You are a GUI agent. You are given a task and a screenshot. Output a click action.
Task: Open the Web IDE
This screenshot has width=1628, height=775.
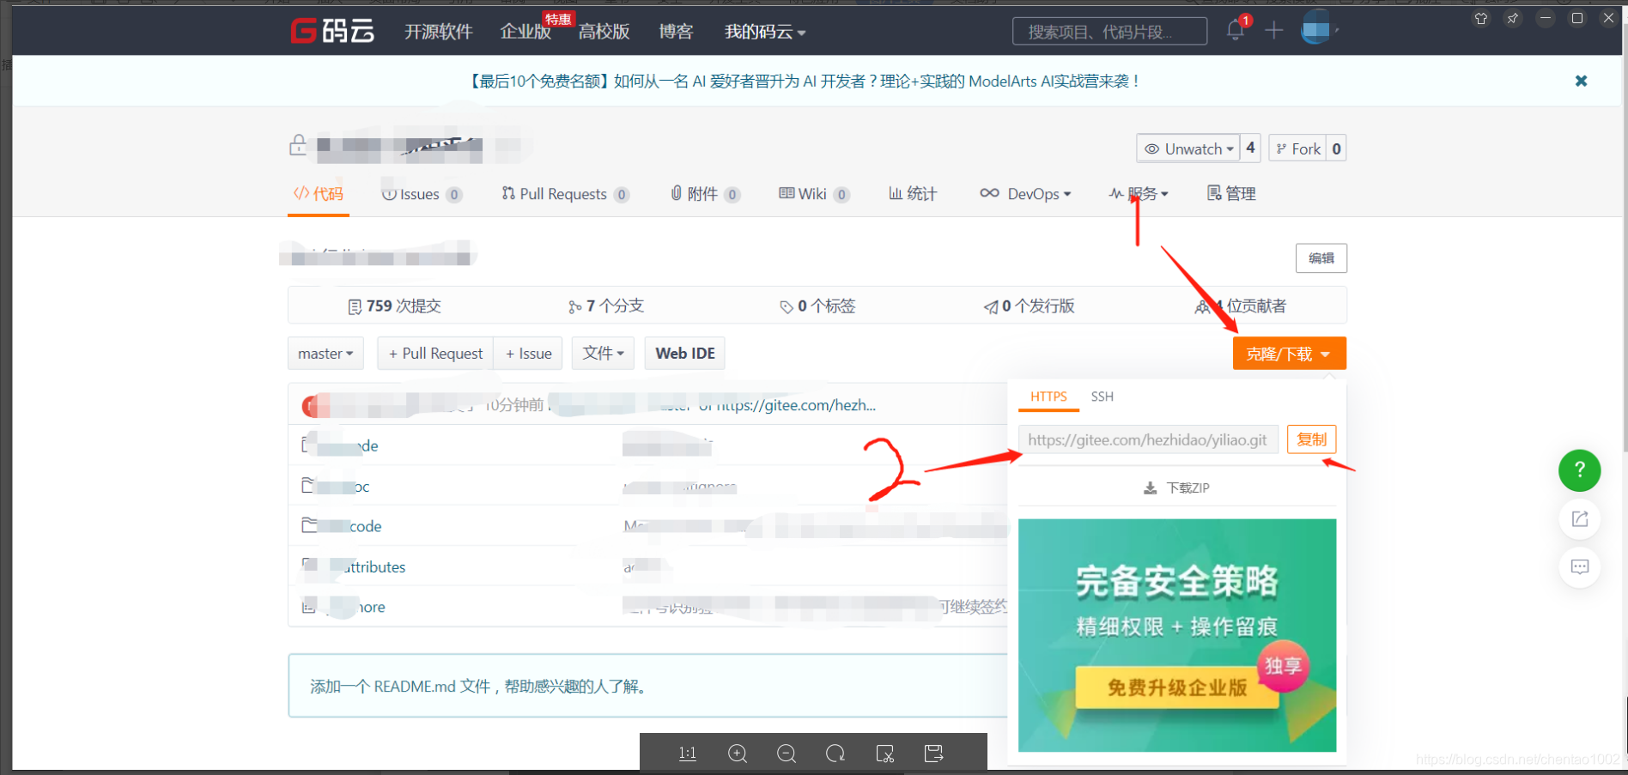(x=685, y=354)
